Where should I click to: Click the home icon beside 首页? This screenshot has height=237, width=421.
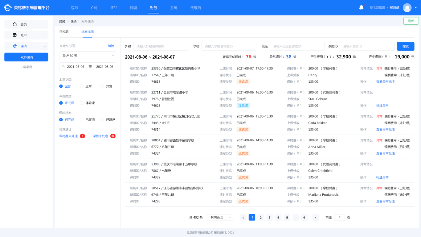(14, 24)
